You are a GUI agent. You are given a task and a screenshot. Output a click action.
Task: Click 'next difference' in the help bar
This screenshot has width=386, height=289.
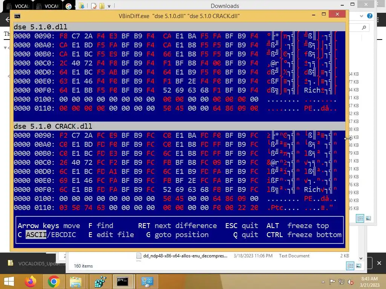[186, 226]
